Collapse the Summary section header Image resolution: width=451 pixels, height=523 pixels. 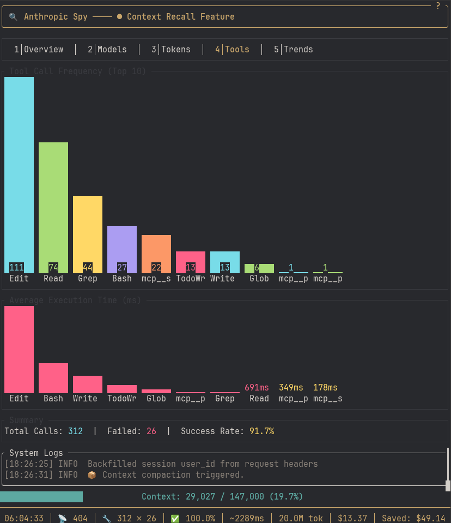click(26, 420)
